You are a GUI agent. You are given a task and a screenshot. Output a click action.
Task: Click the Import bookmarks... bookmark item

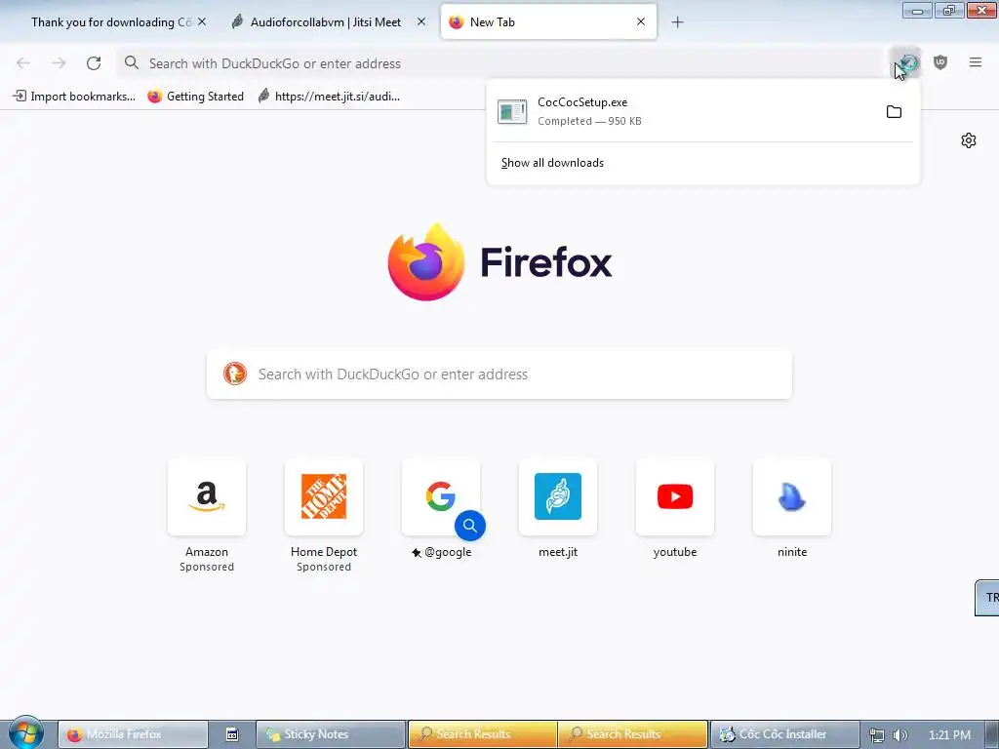[x=74, y=97]
